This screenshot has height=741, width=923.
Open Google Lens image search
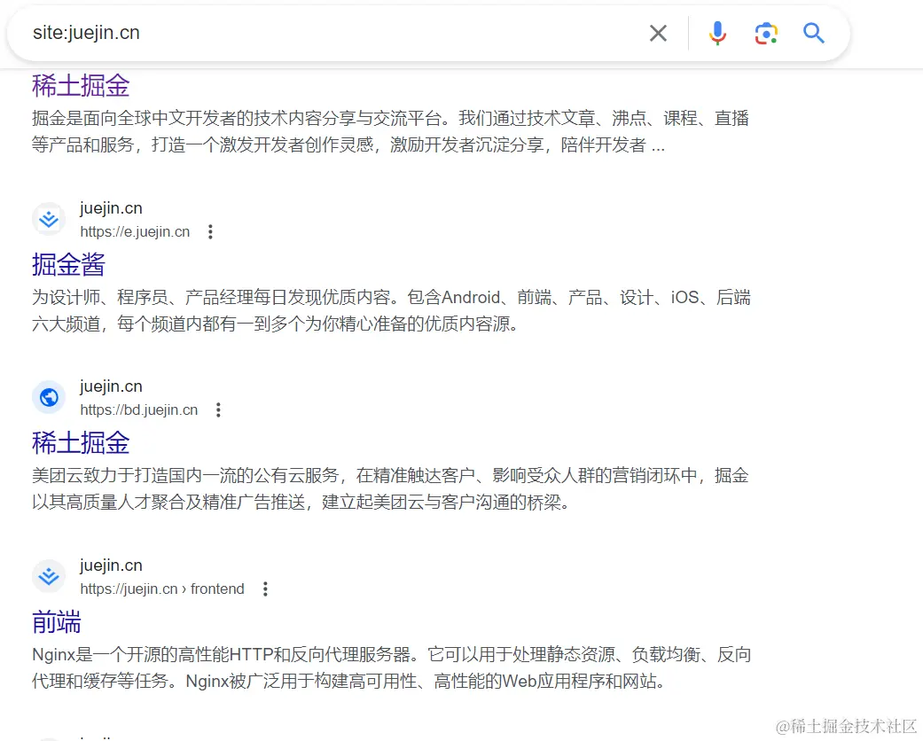[764, 33]
